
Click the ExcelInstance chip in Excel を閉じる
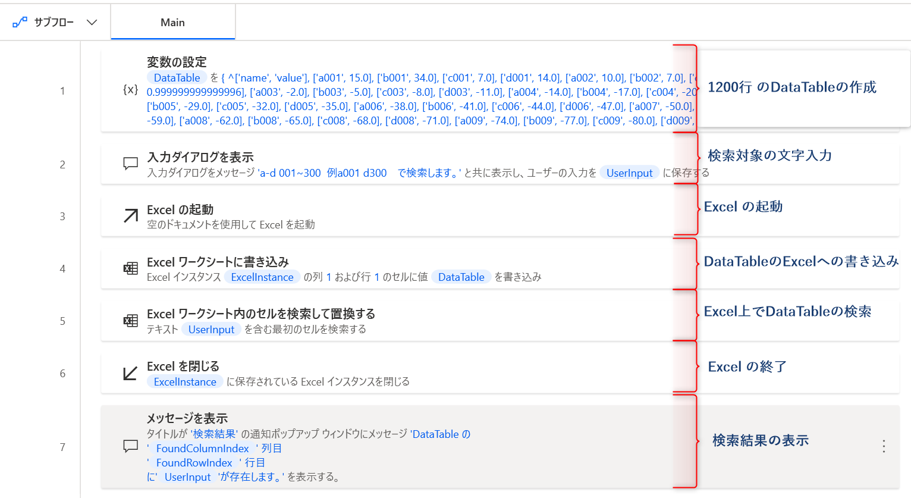click(185, 382)
